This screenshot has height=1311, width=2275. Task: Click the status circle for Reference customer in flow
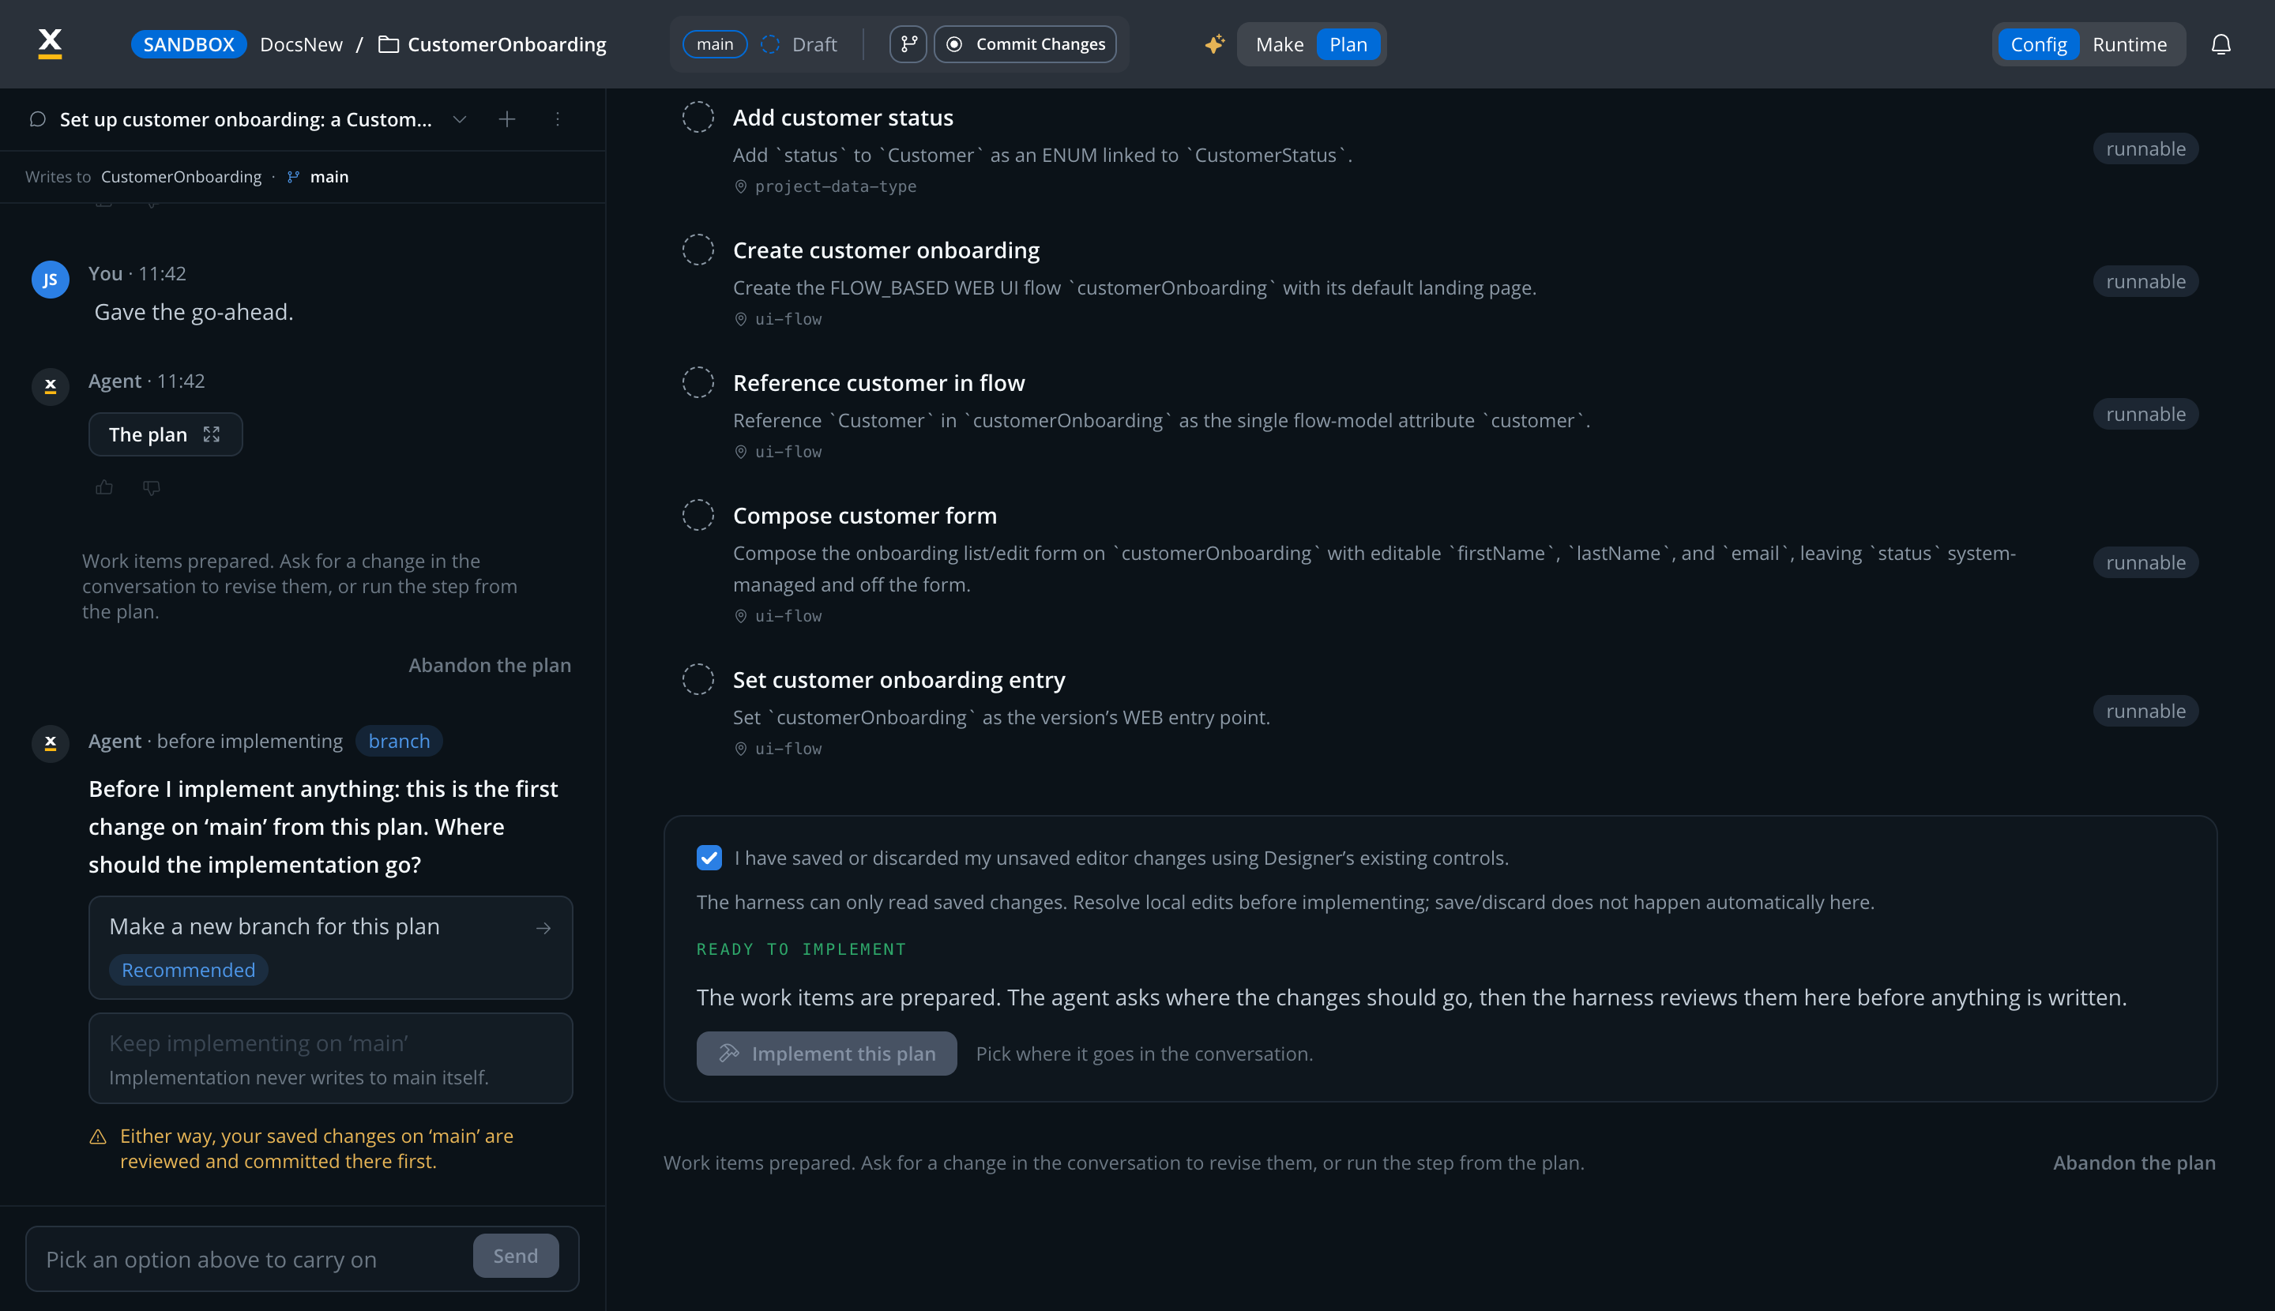tap(698, 381)
